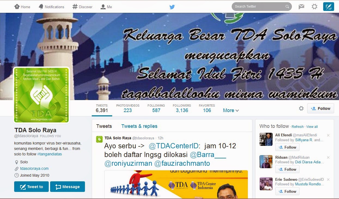Go to the Home tab
This screenshot has width=339, height=199.
[x=22, y=7]
